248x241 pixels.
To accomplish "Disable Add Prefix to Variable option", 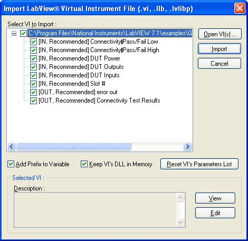I will click(11, 164).
